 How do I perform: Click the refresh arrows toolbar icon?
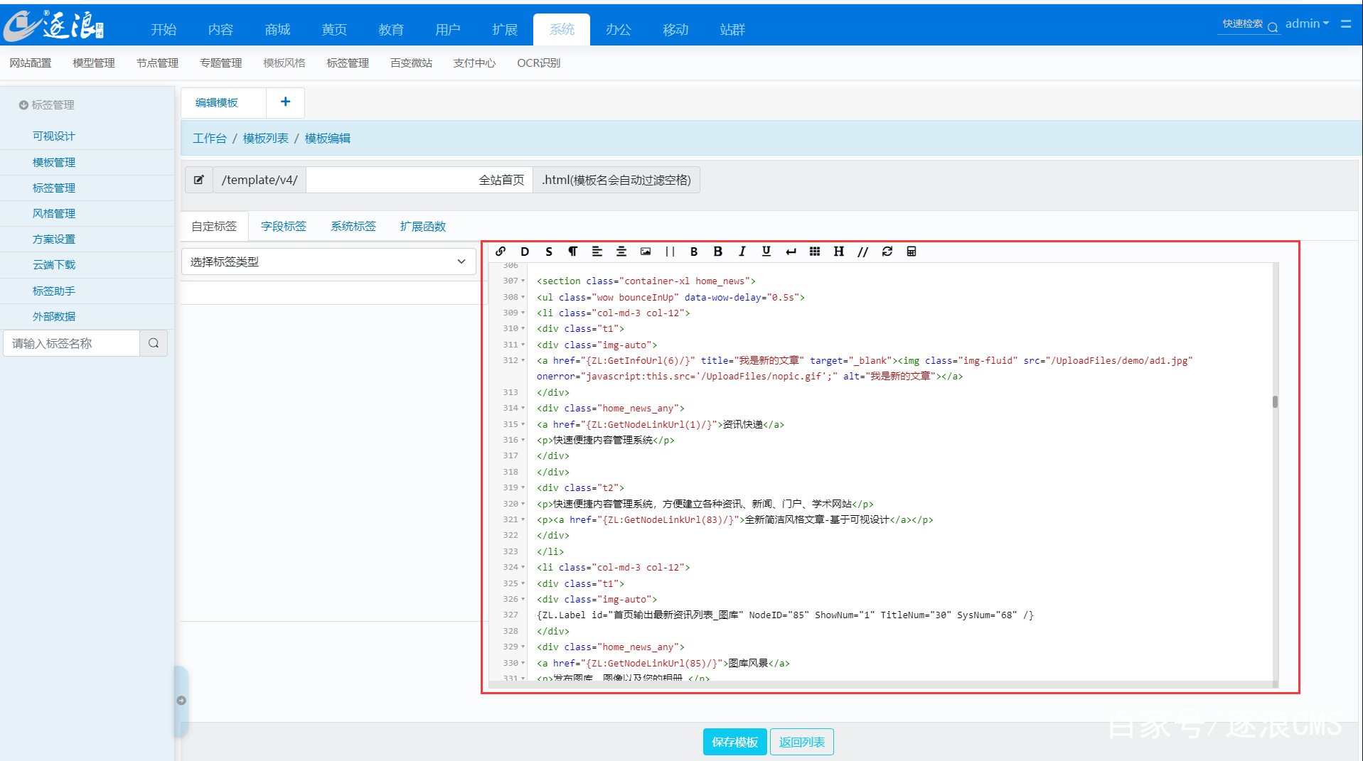887,252
